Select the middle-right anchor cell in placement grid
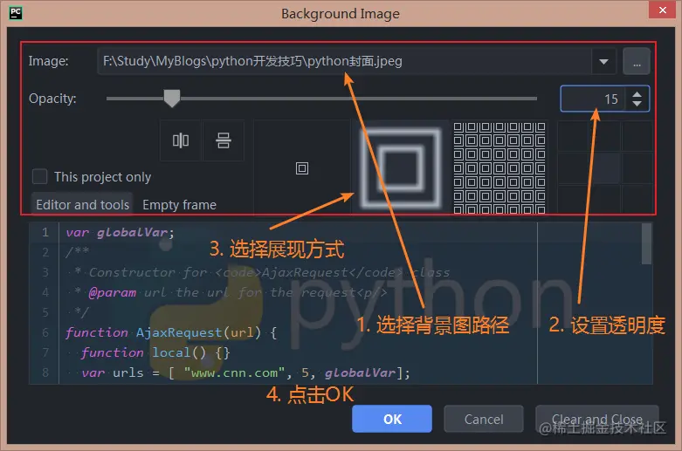 pyautogui.click(x=637, y=167)
